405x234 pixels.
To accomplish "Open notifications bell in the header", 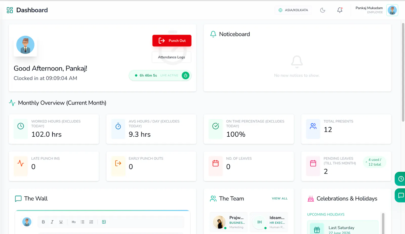I will [x=340, y=10].
